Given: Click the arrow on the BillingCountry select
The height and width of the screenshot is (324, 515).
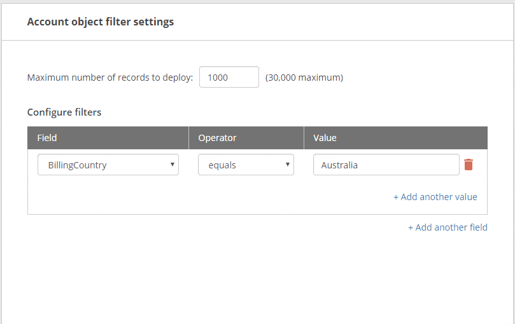Looking at the screenshot, I should (172, 165).
